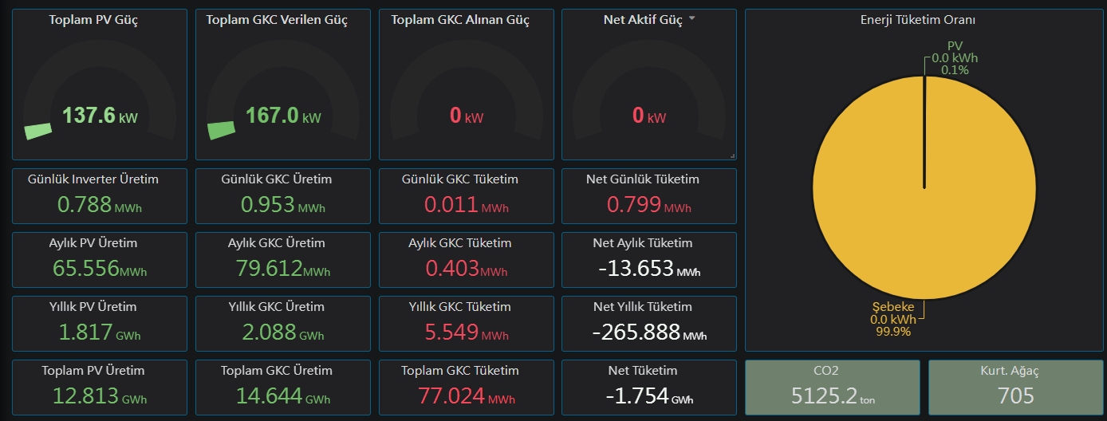Click the Net Tüketim value -1.754
Screen dimensions: 1107x421
[636, 396]
